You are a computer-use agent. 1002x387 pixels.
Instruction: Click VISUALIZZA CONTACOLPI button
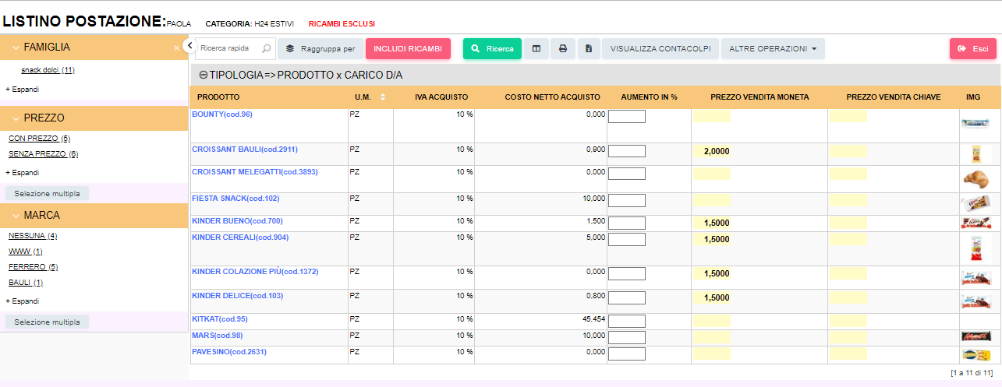660,48
